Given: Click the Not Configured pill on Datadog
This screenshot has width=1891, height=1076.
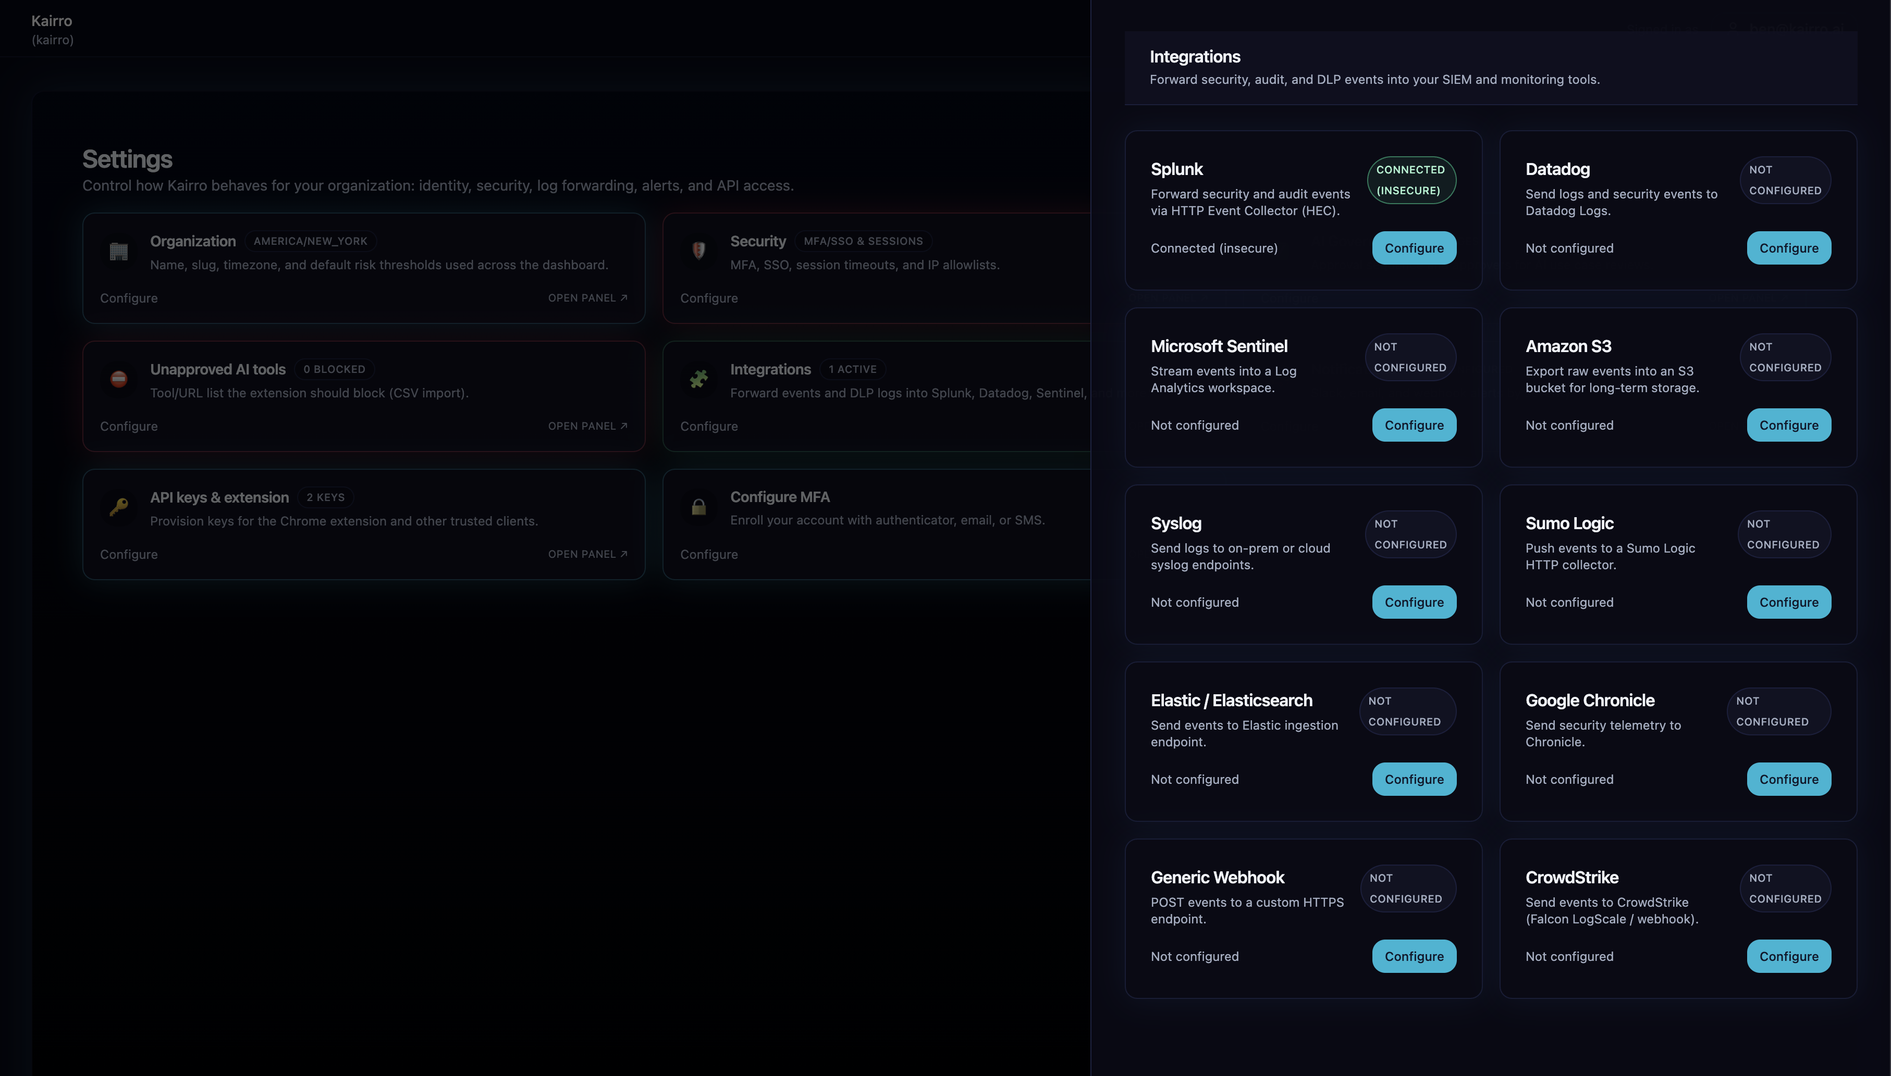Looking at the screenshot, I should tap(1785, 180).
